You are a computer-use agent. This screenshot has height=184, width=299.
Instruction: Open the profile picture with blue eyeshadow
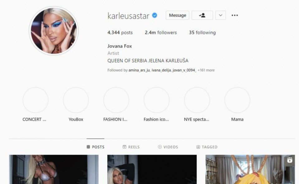54,31
